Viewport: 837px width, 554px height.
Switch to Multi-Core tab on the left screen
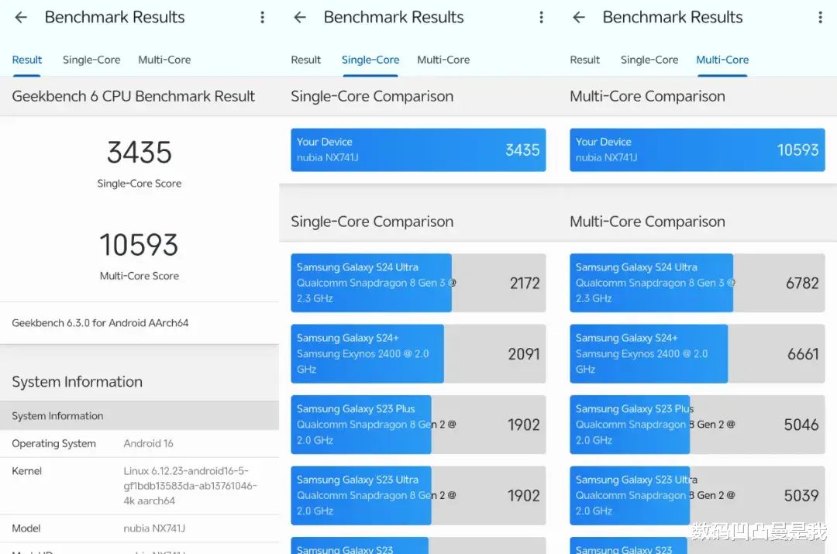coord(164,60)
